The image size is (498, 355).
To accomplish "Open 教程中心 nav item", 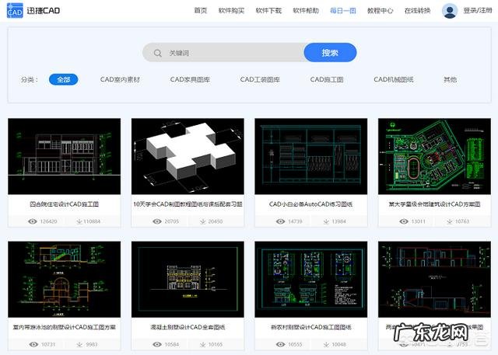I will 380,10.
